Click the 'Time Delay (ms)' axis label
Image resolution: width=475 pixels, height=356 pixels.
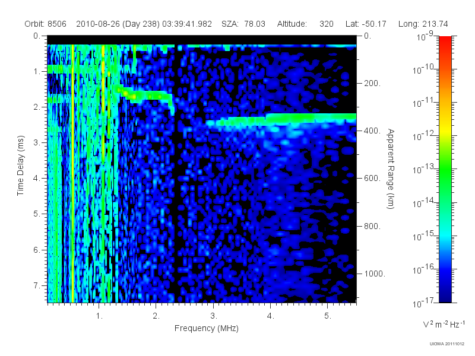[20, 166]
